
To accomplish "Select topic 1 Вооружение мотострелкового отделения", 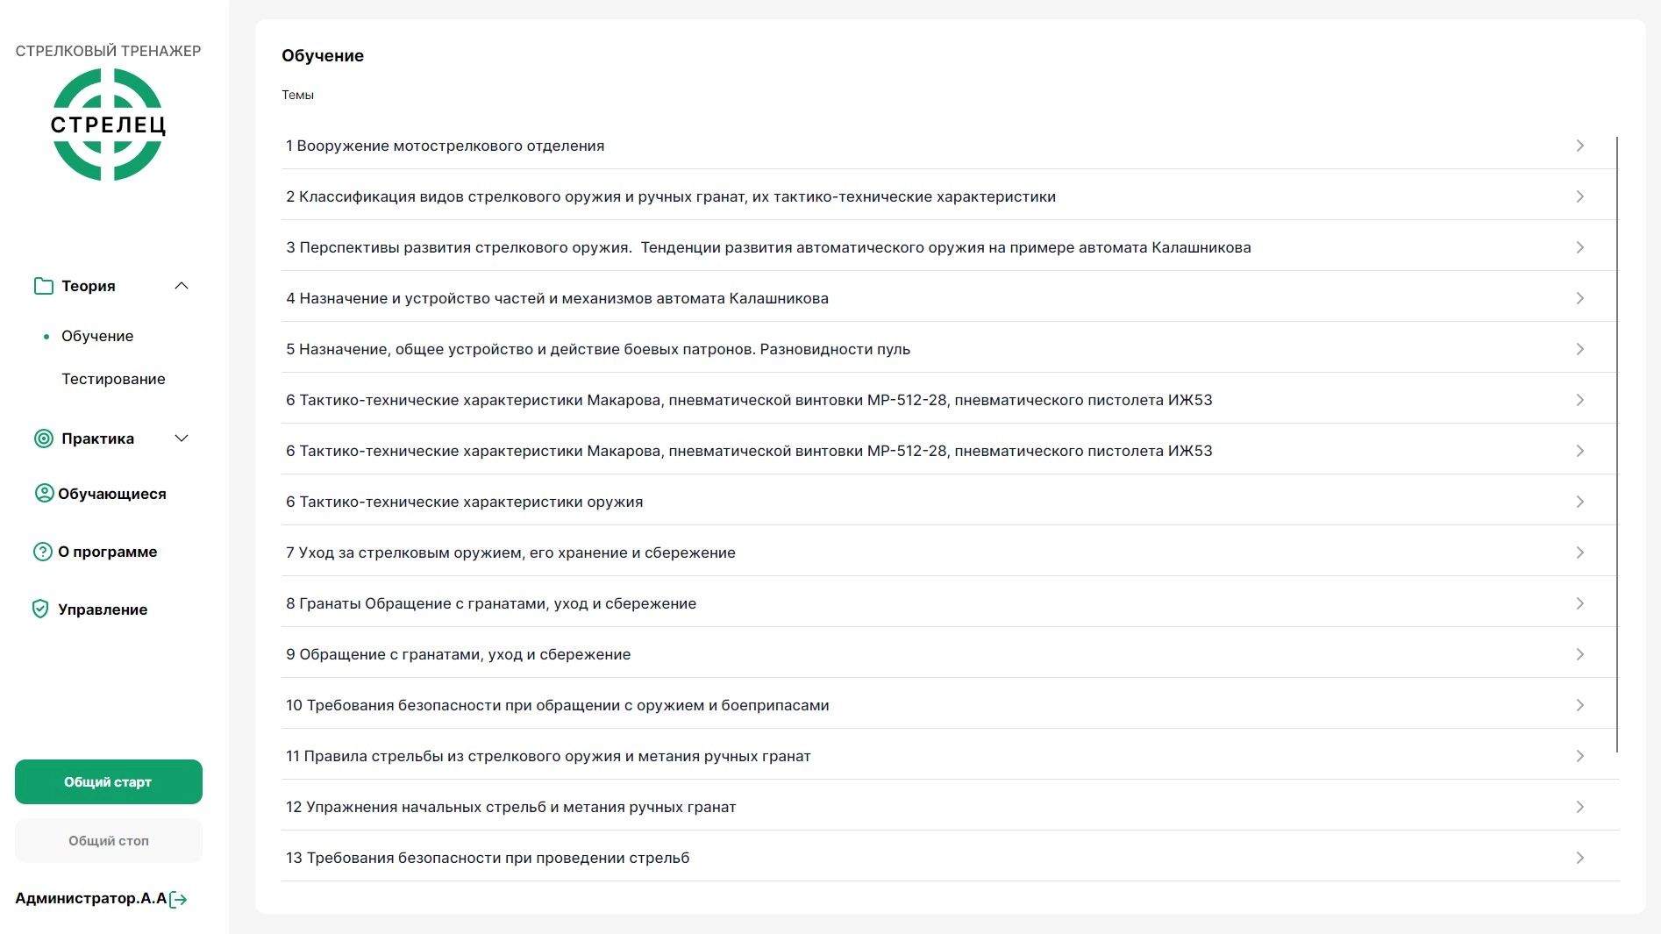I will 949,146.
